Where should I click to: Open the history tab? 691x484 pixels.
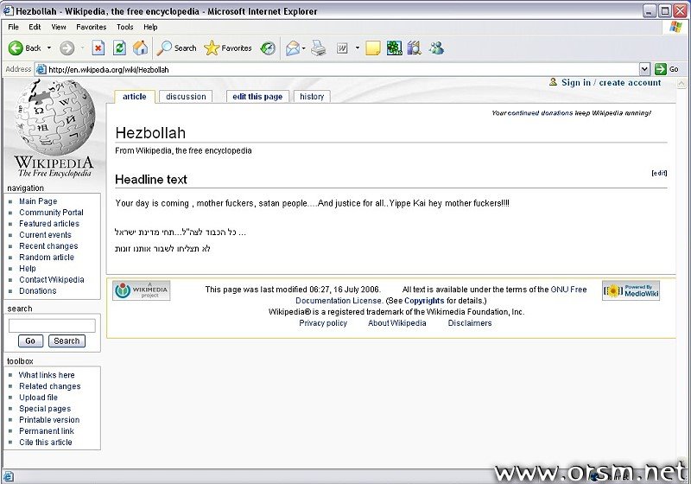(312, 97)
